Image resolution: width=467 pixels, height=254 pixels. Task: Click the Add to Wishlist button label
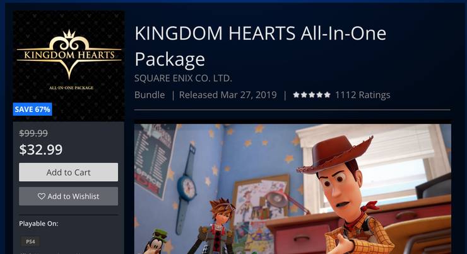click(x=73, y=196)
